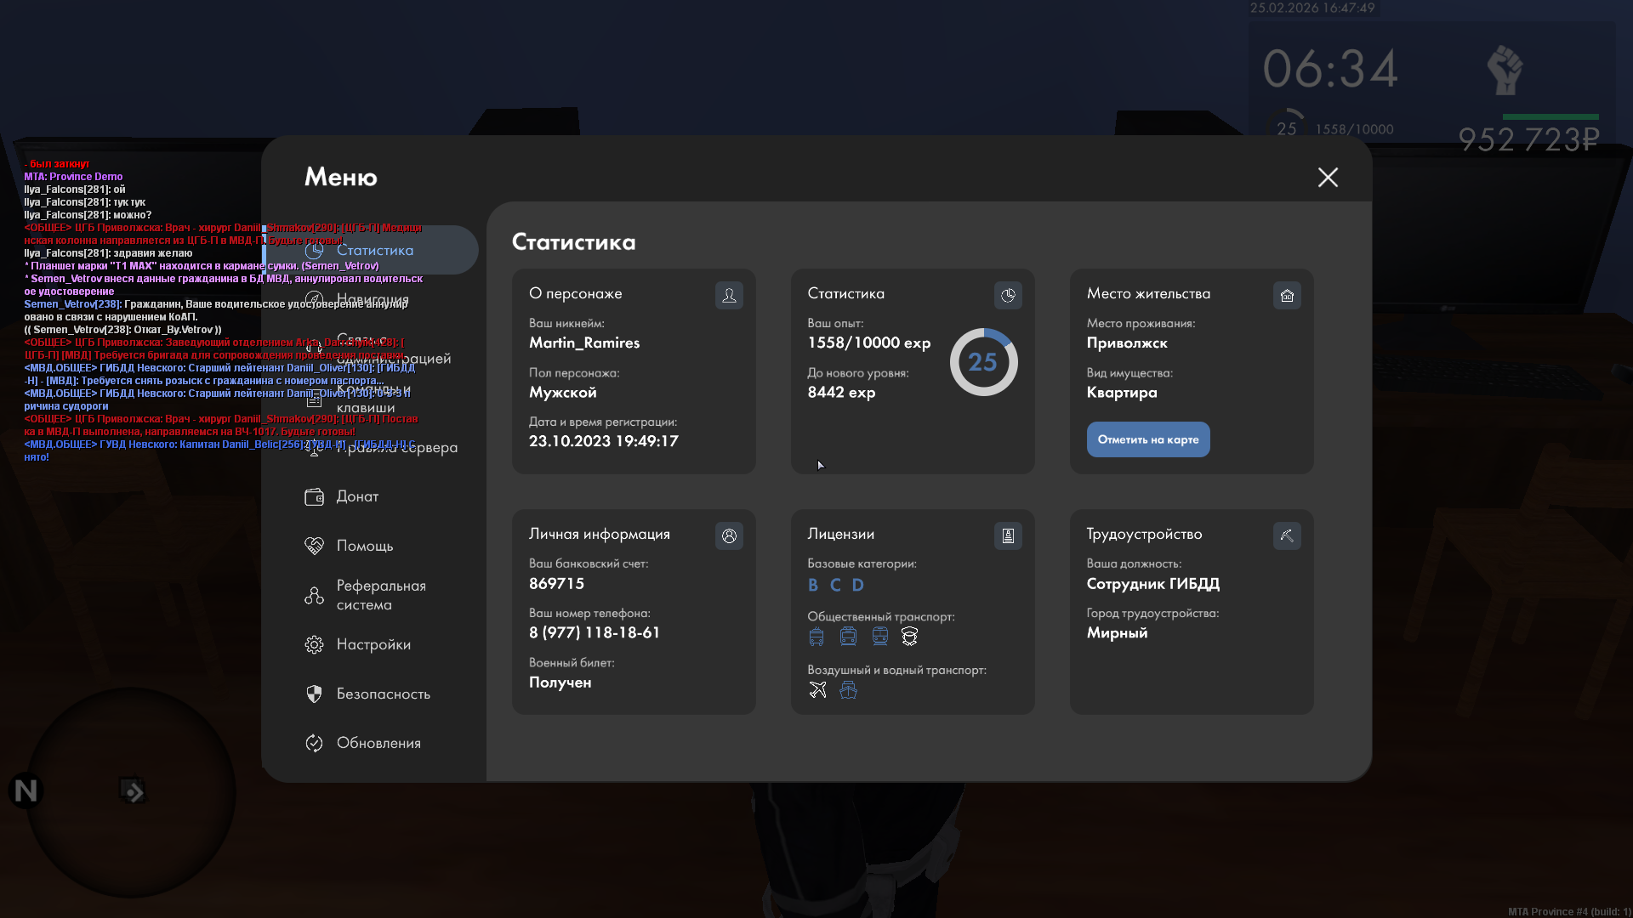Open the Донат menu section
This screenshot has height=918, width=1633.
(357, 496)
